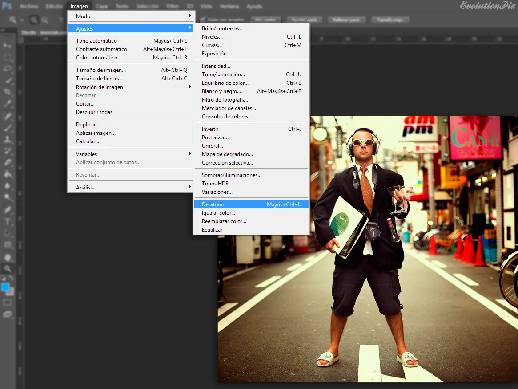The width and height of the screenshot is (518, 389).
Task: Select the Paint Bucket tool
Action: point(8,174)
